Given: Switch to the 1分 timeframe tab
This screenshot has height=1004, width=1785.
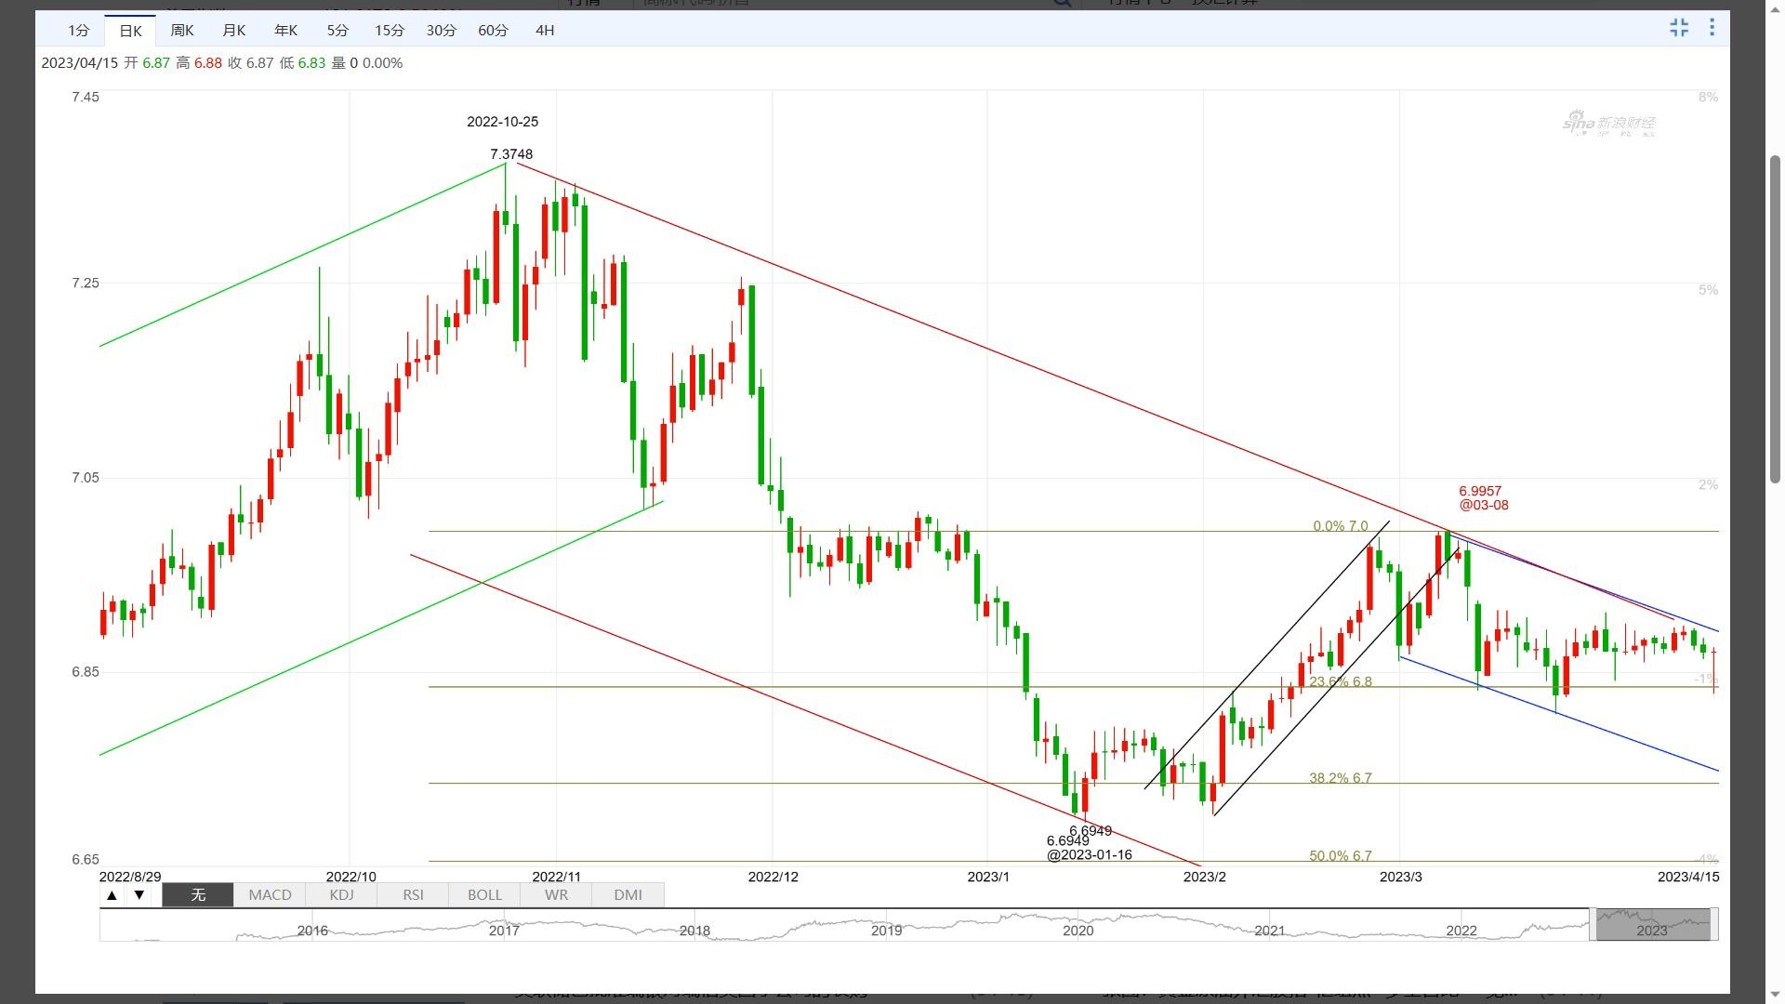Looking at the screenshot, I should (78, 31).
